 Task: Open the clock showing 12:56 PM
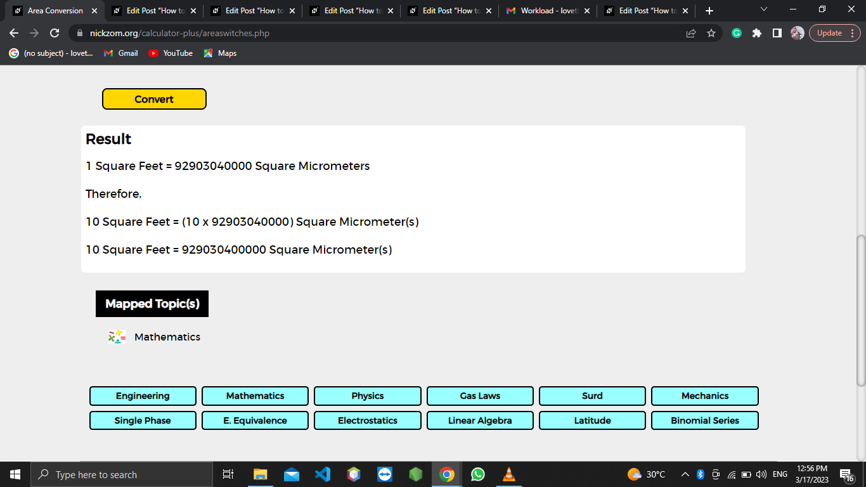click(x=811, y=474)
